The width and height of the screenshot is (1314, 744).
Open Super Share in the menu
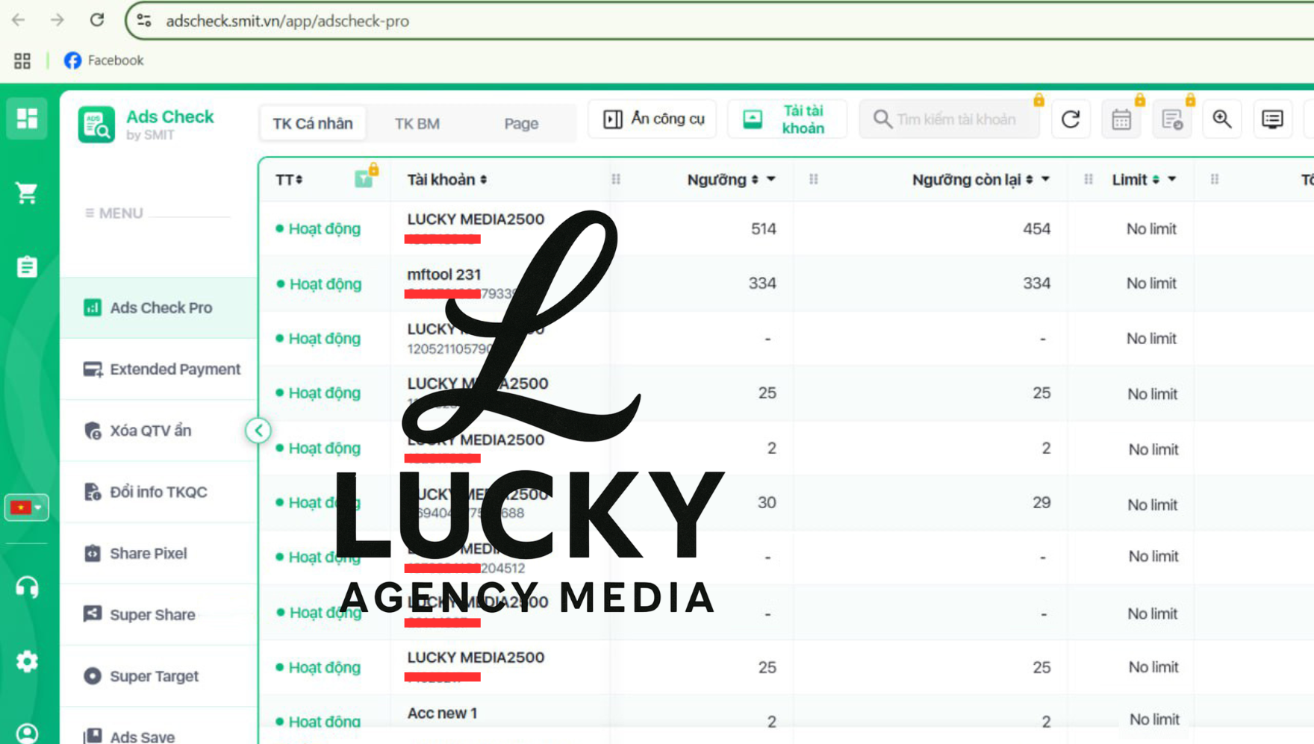(x=158, y=614)
